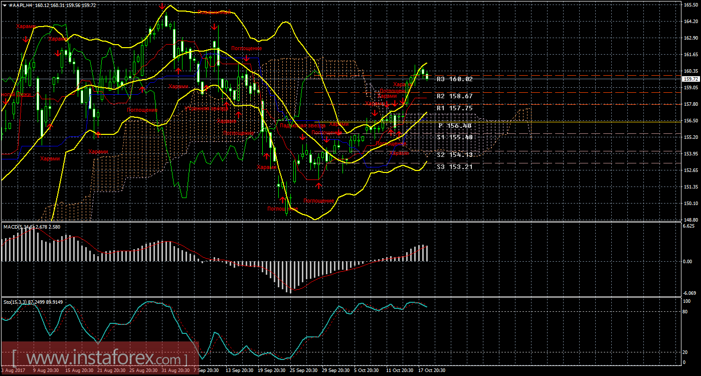
Task: Select the 'Утренняя звезда' pattern label
Action: tap(207, 108)
